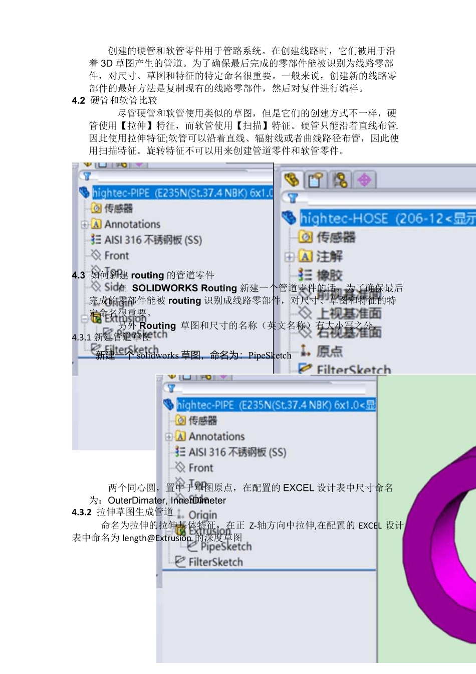Screen dimensions: 476x674
Task: Click Annotations folder icon in lower PIPE tree
Action: click(181, 436)
